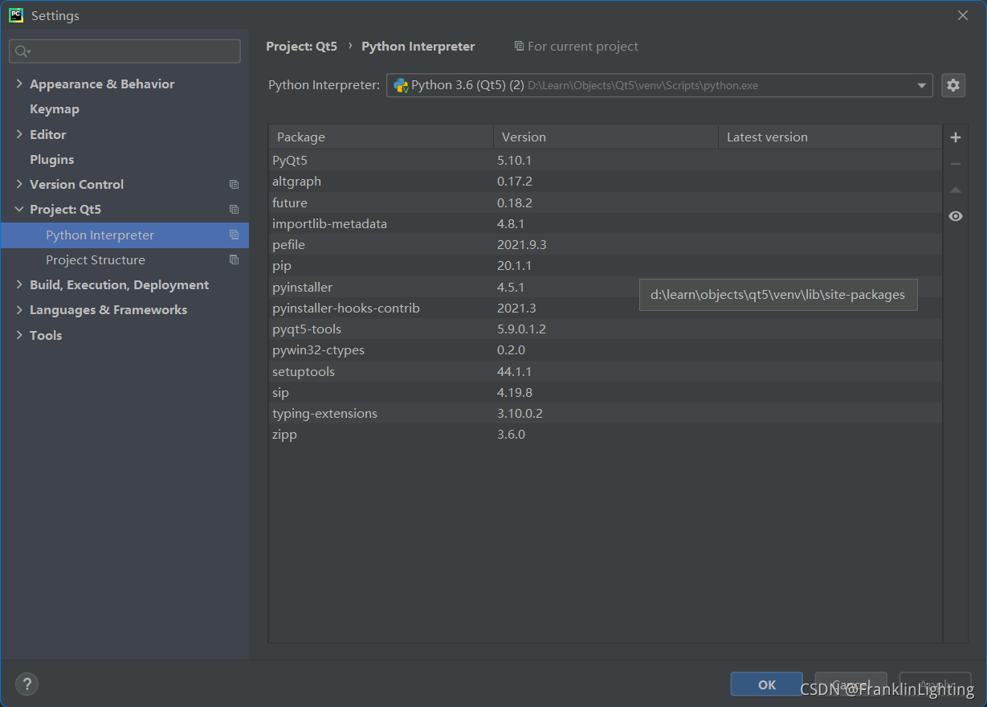Click the upgrade package arrow icon
This screenshot has width=987, height=707.
click(956, 190)
